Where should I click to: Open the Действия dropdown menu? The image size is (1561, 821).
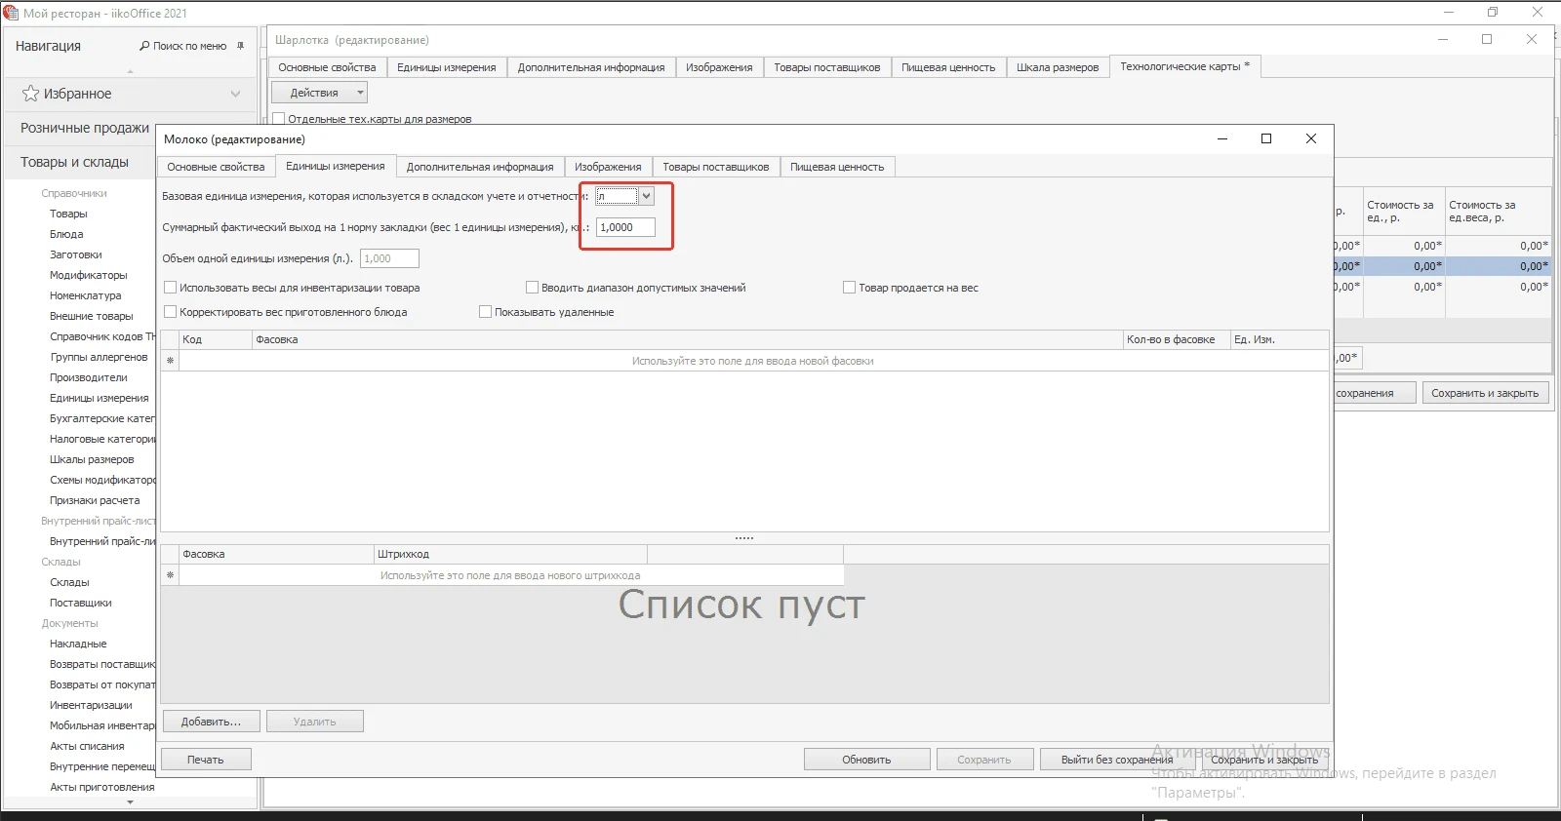pyautogui.click(x=319, y=93)
